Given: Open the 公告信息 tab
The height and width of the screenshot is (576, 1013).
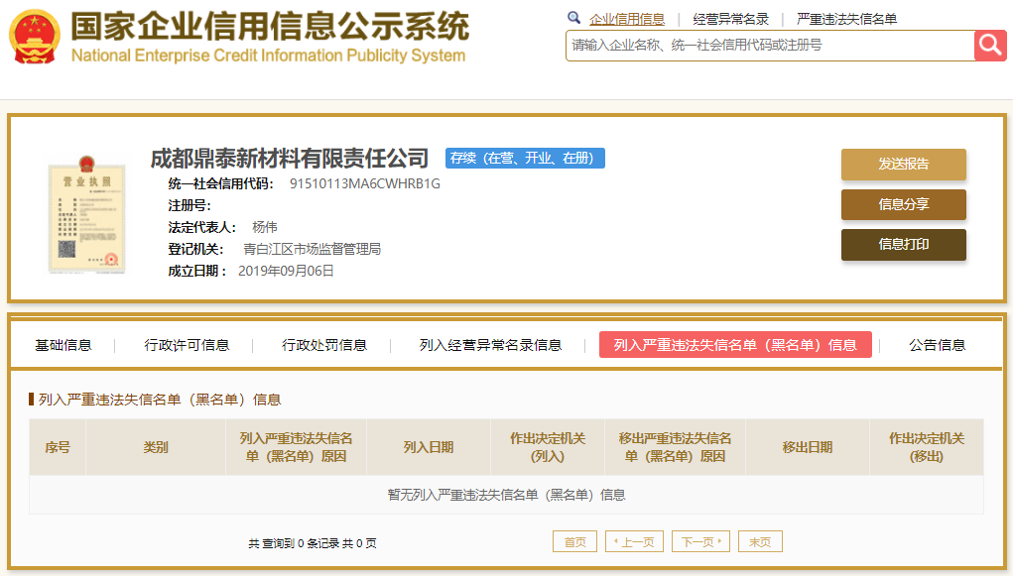Looking at the screenshot, I should pos(937,345).
